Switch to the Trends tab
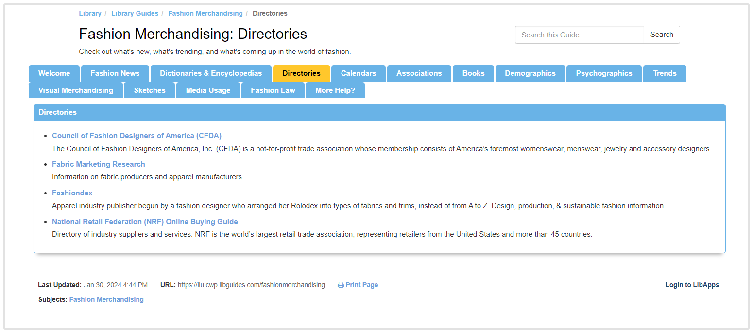Image resolution: width=753 pixels, height=333 pixels. [665, 73]
